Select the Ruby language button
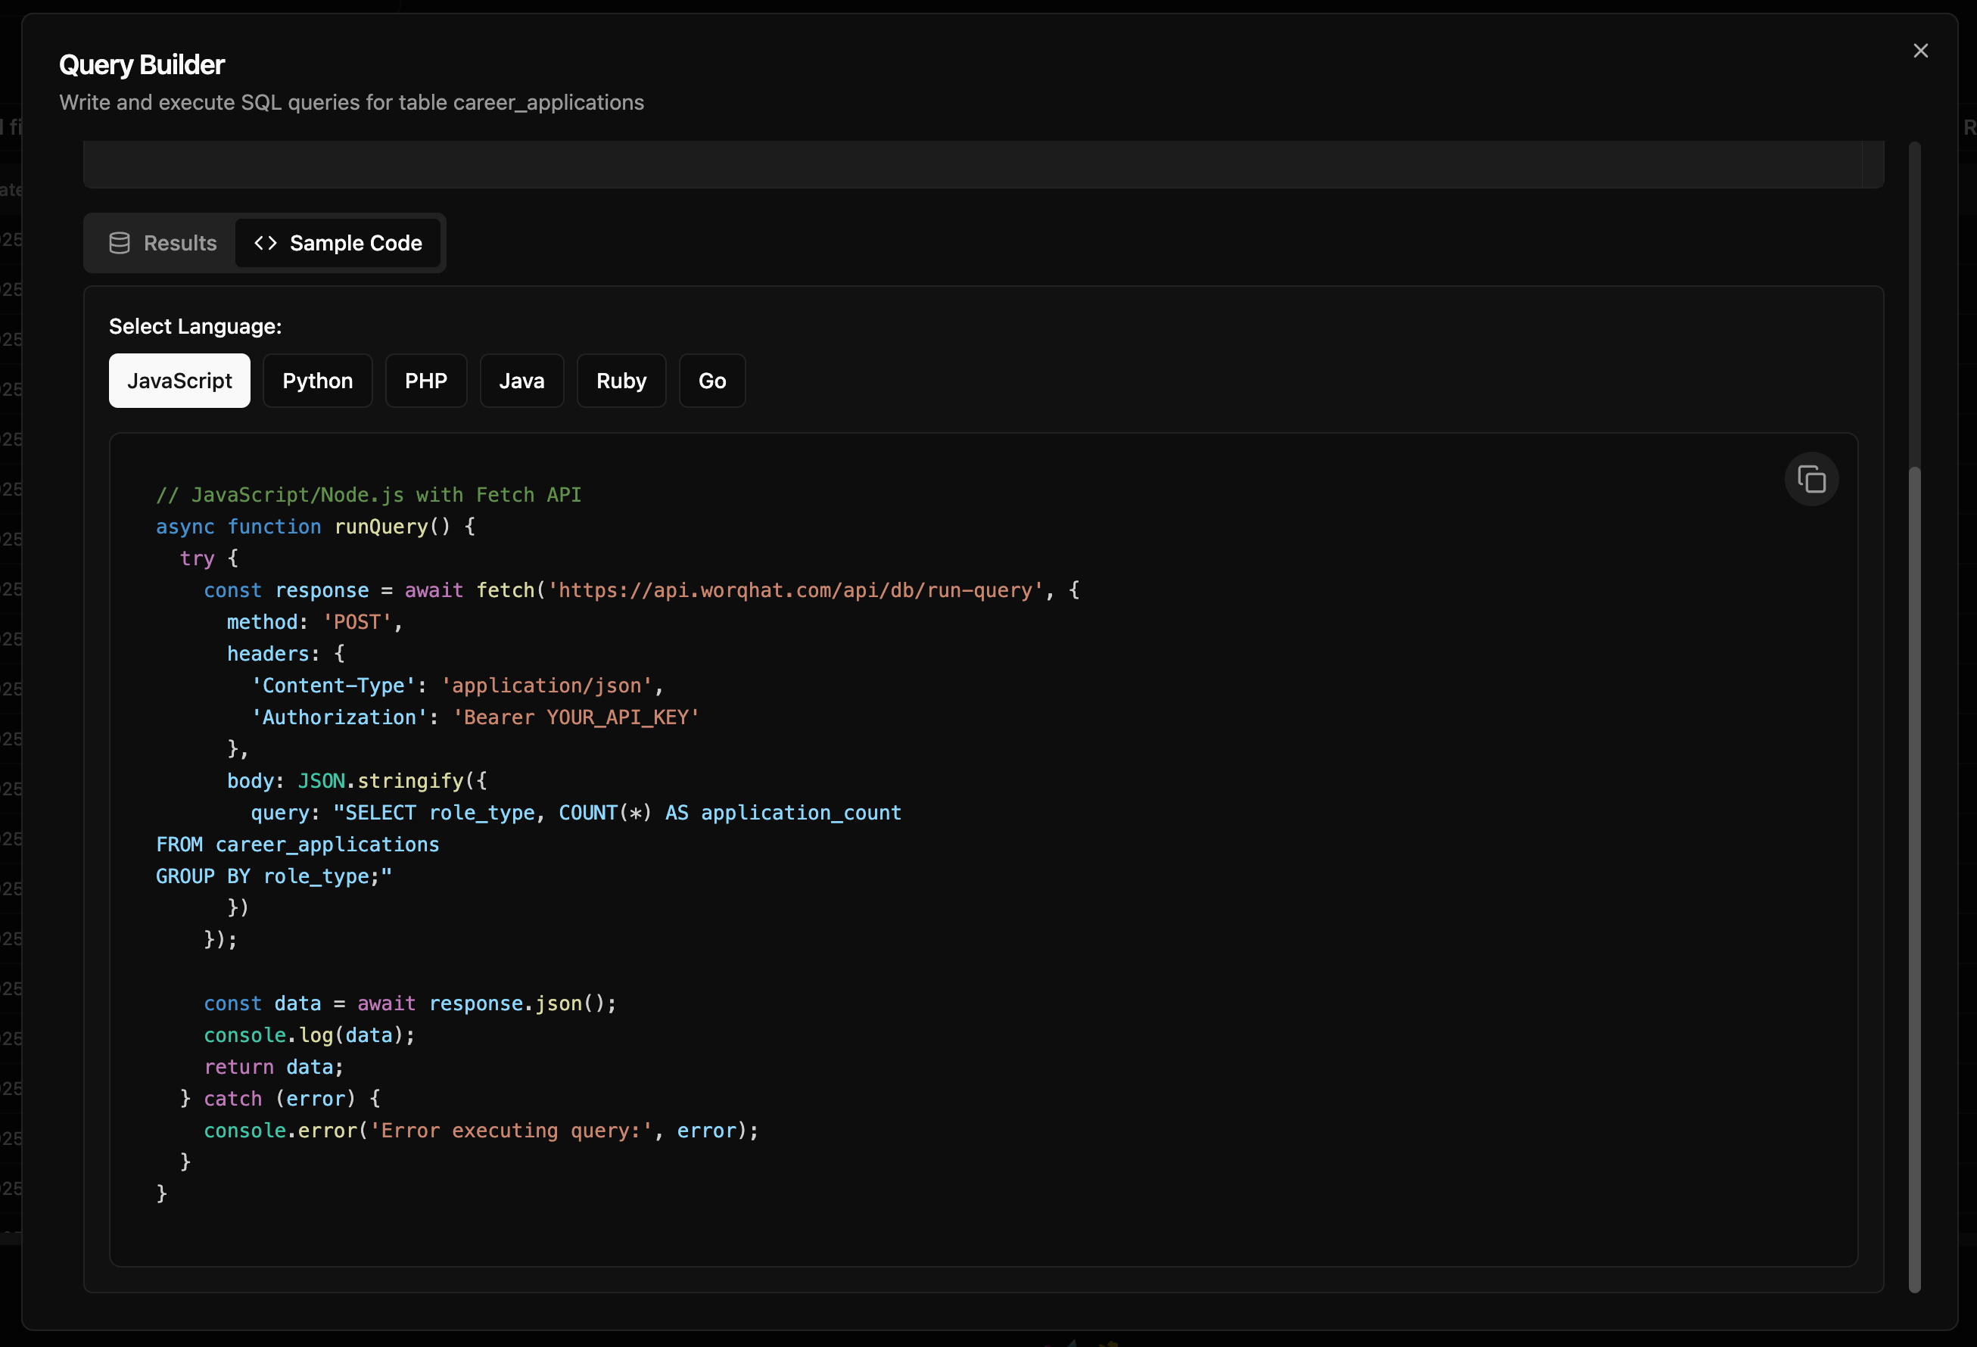 pyautogui.click(x=621, y=381)
